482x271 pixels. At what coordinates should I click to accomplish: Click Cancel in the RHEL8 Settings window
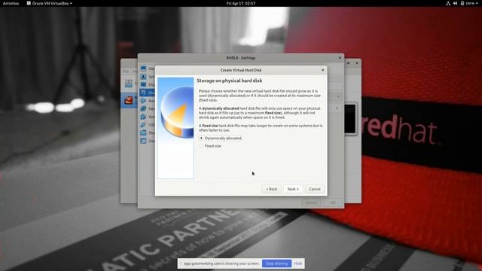311,202
